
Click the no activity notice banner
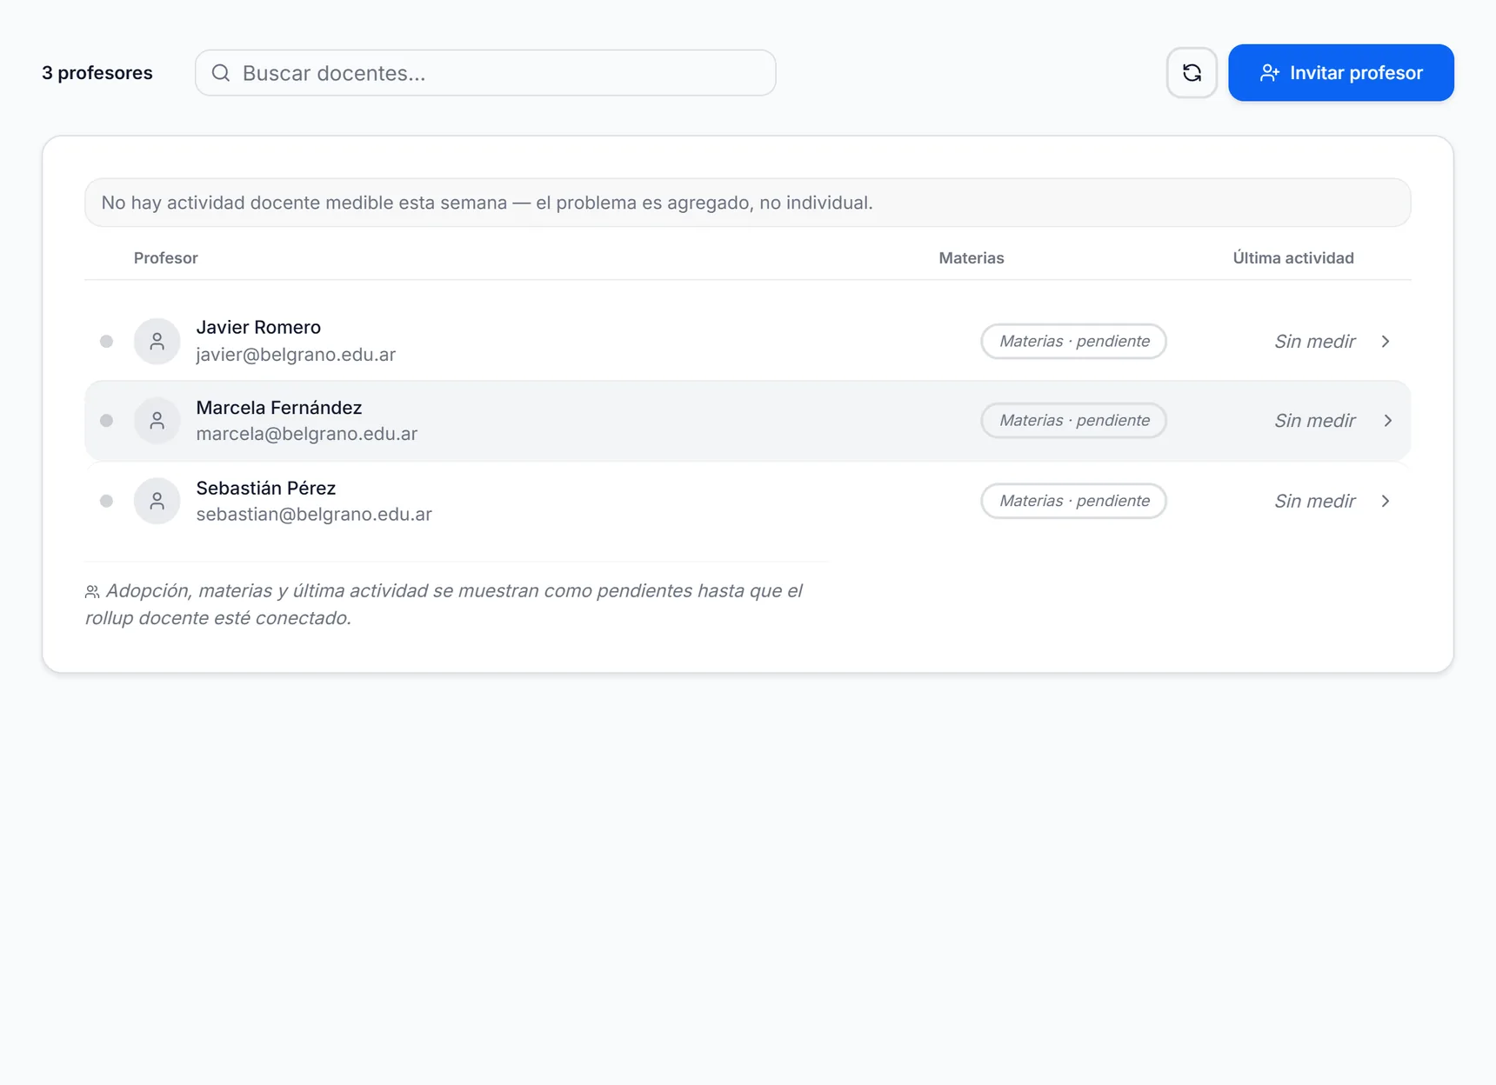tap(748, 203)
